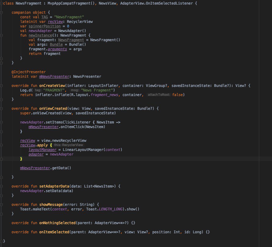Click the LayoutInflater parameter type

point(103,86)
